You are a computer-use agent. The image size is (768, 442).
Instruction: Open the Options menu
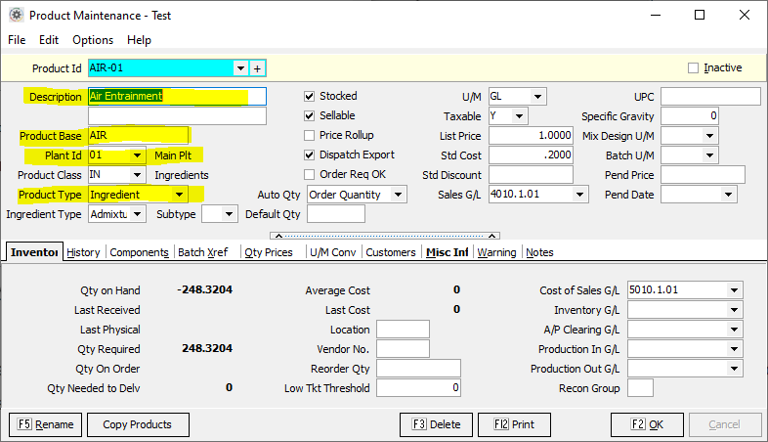(93, 40)
